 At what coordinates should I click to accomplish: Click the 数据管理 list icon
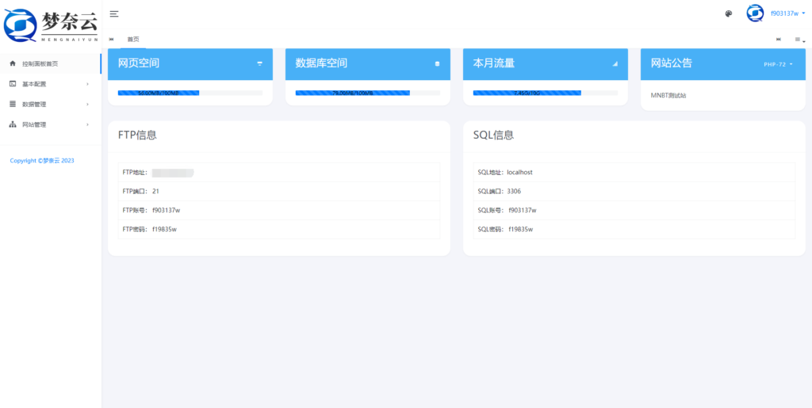tap(13, 104)
